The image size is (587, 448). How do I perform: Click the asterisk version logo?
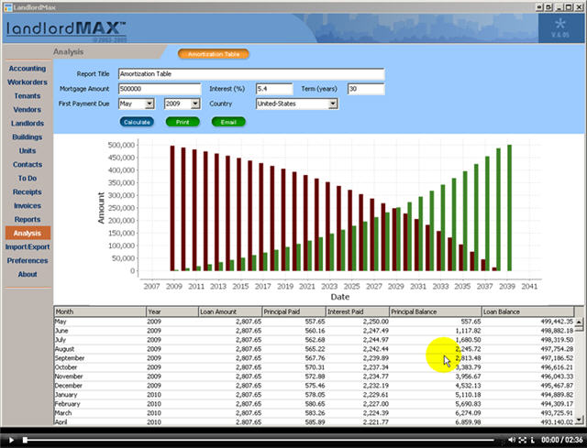point(560,27)
